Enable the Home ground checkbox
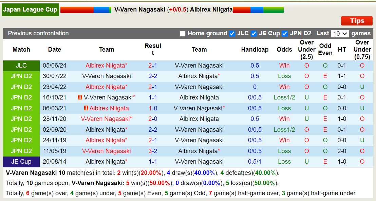 (183, 33)
